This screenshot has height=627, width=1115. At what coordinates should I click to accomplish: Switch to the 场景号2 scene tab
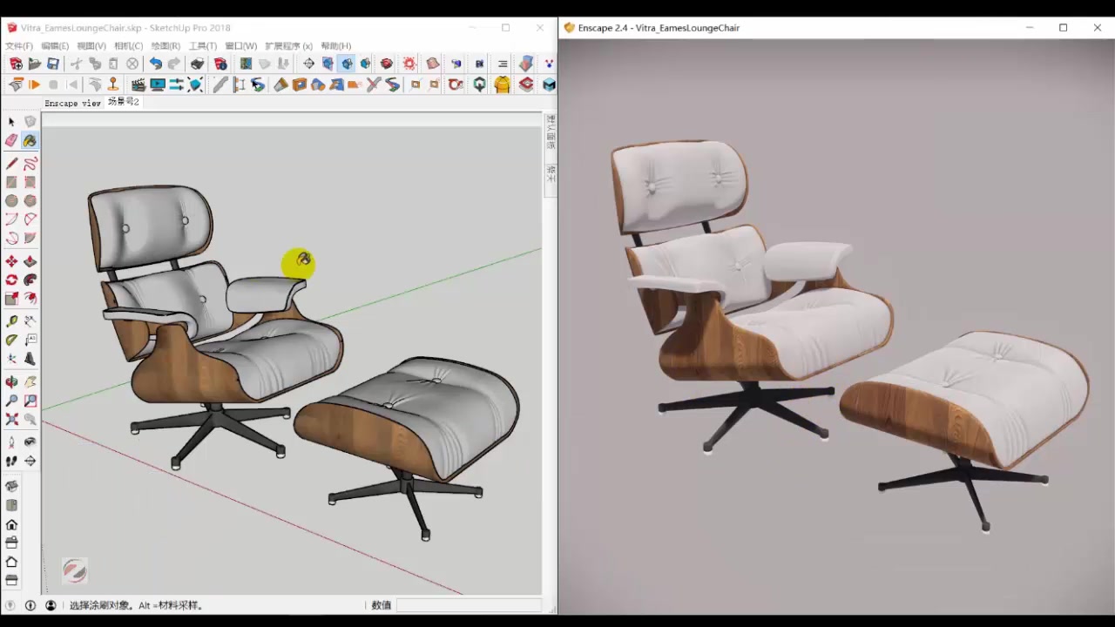click(123, 102)
